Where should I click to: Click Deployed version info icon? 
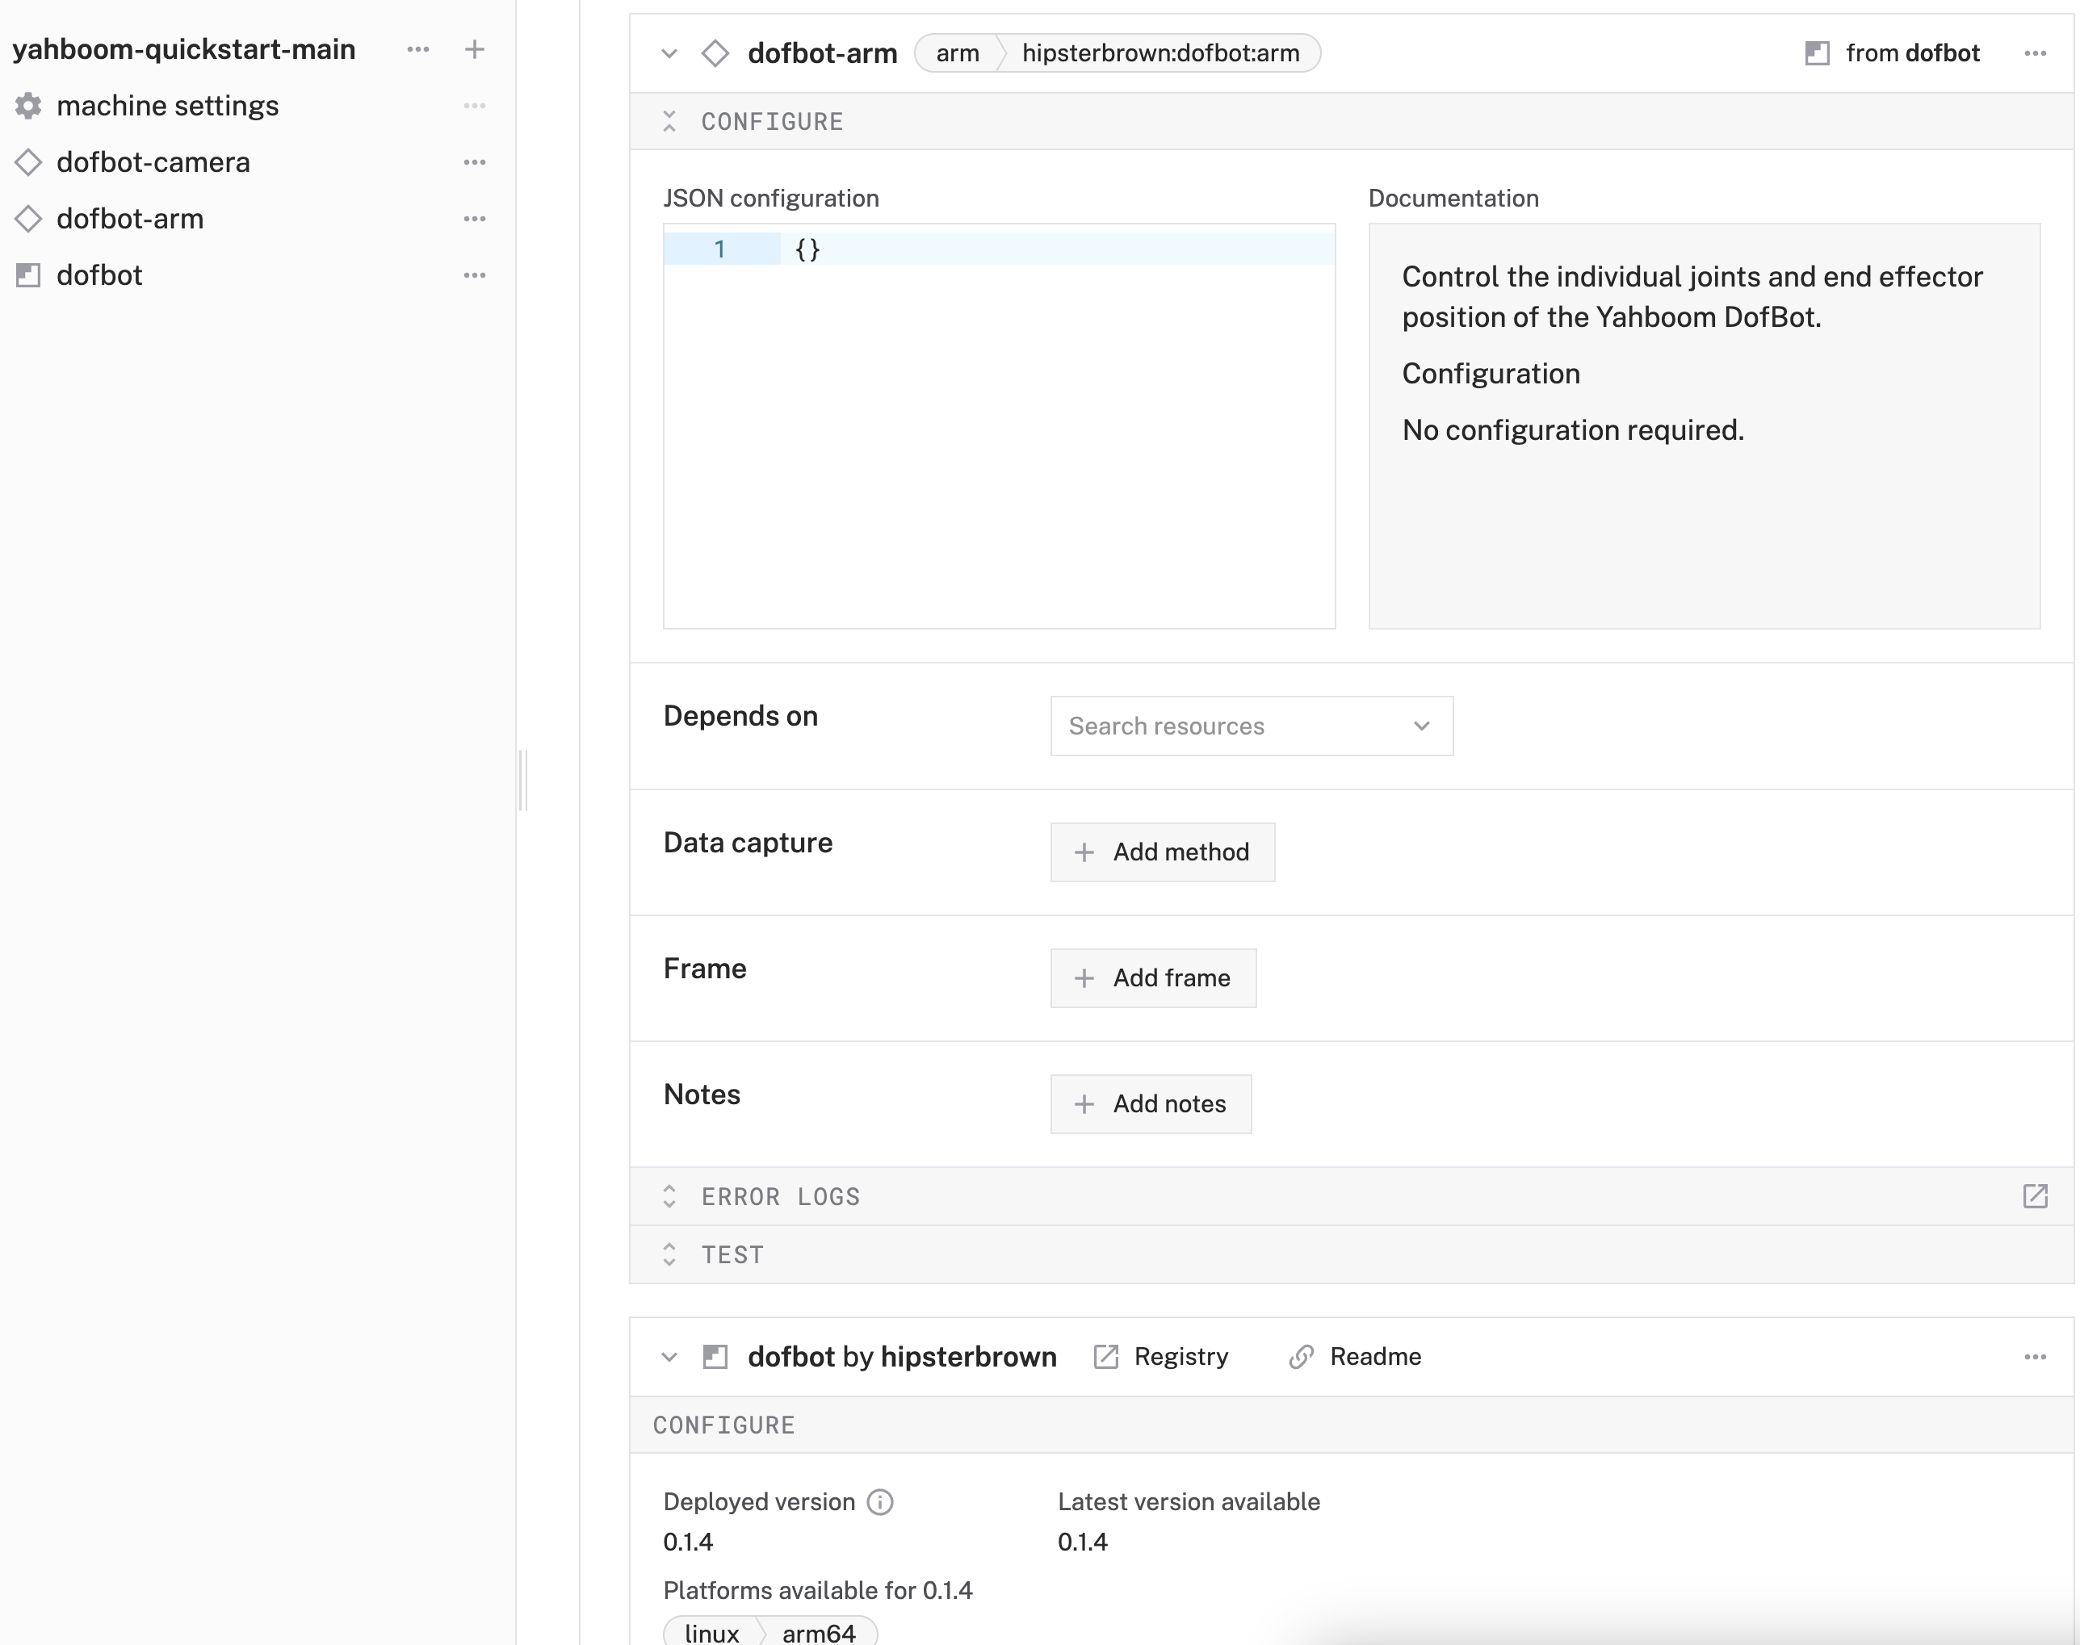point(879,1502)
